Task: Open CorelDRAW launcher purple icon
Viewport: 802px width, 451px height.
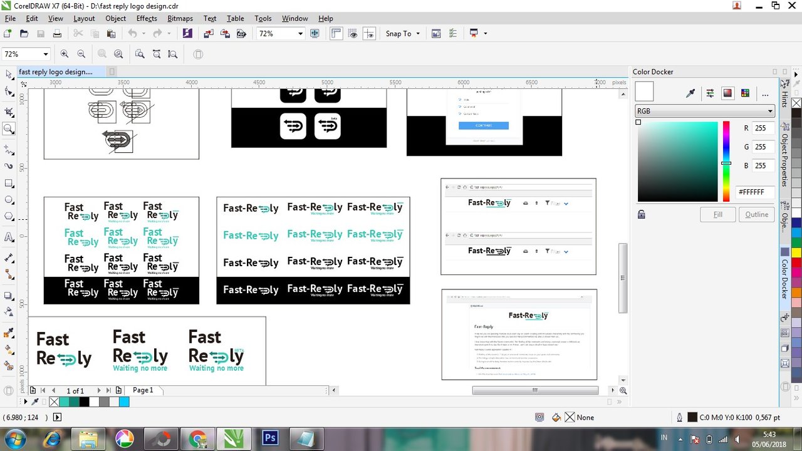Action: pos(187,34)
